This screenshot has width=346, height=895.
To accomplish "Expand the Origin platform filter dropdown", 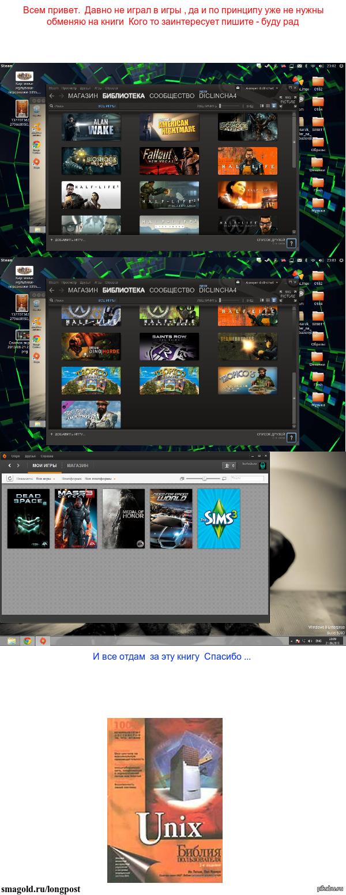I will coord(100,479).
